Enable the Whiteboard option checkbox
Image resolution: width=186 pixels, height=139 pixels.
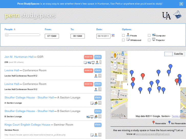(x=123, y=40)
